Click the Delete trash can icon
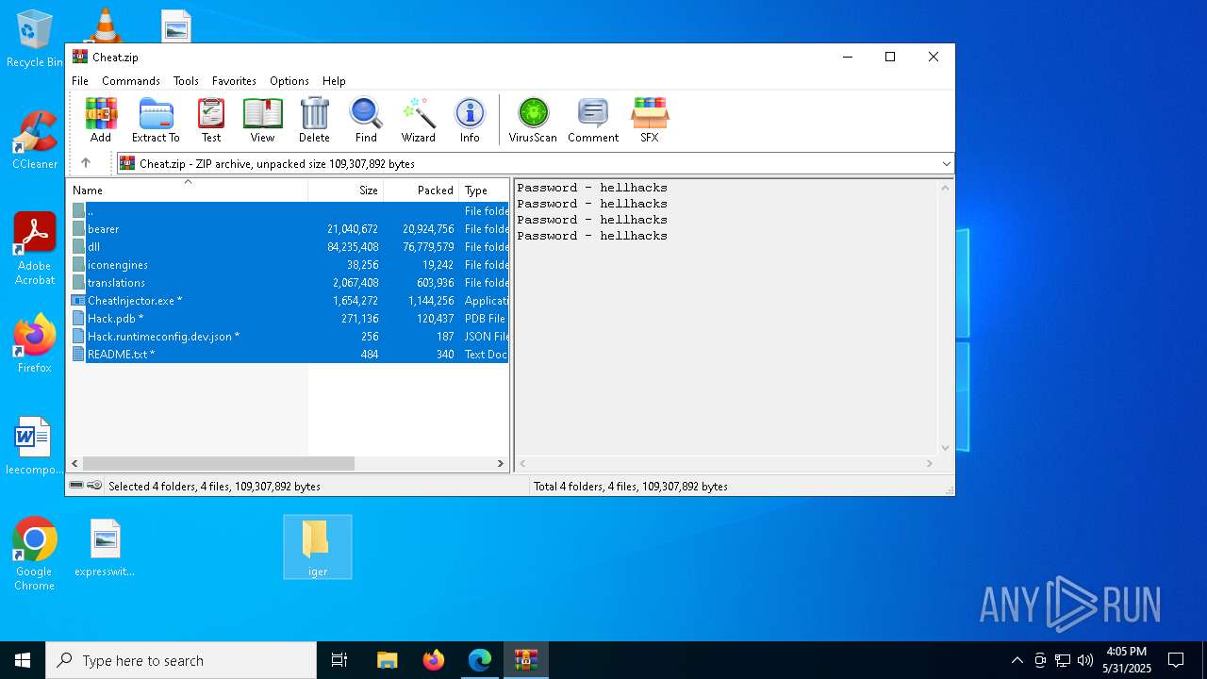The width and height of the screenshot is (1207, 679). (314, 120)
